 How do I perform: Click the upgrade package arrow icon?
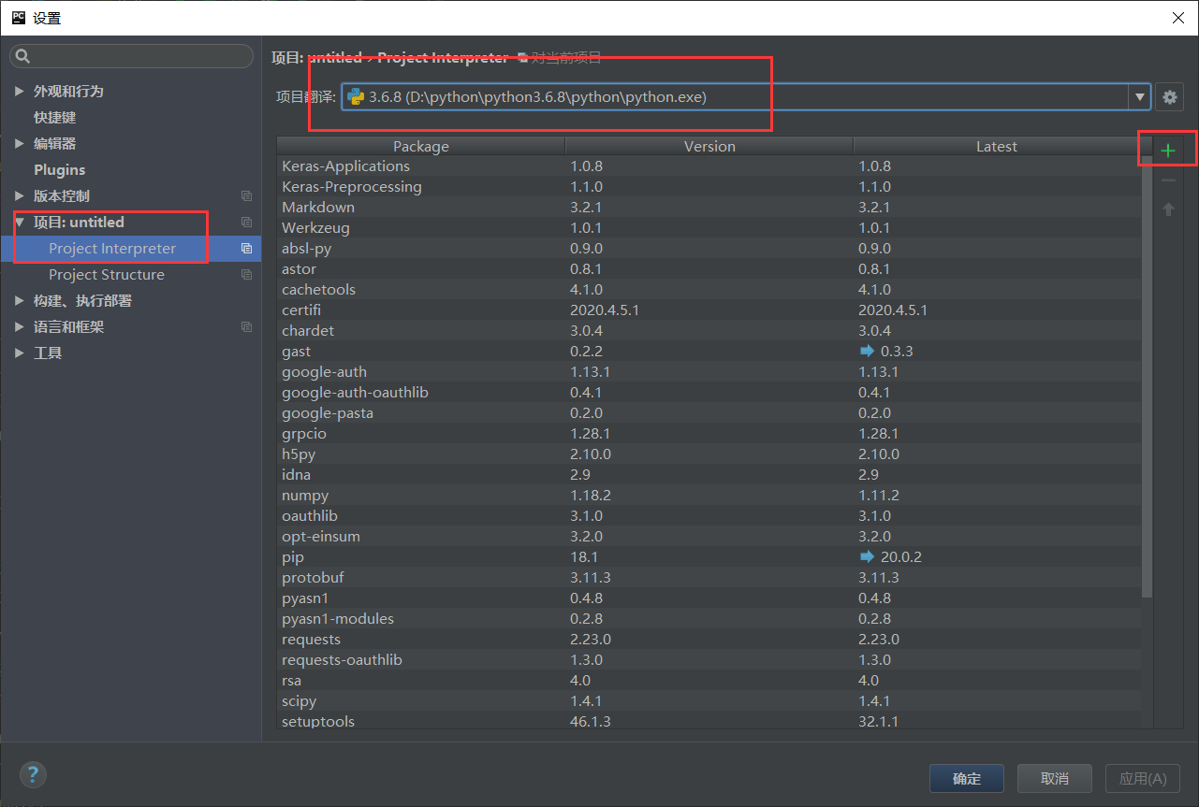pos(1168,209)
